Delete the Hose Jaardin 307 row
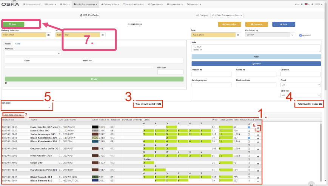Viewport: 328px width, 186px height. (258, 128)
